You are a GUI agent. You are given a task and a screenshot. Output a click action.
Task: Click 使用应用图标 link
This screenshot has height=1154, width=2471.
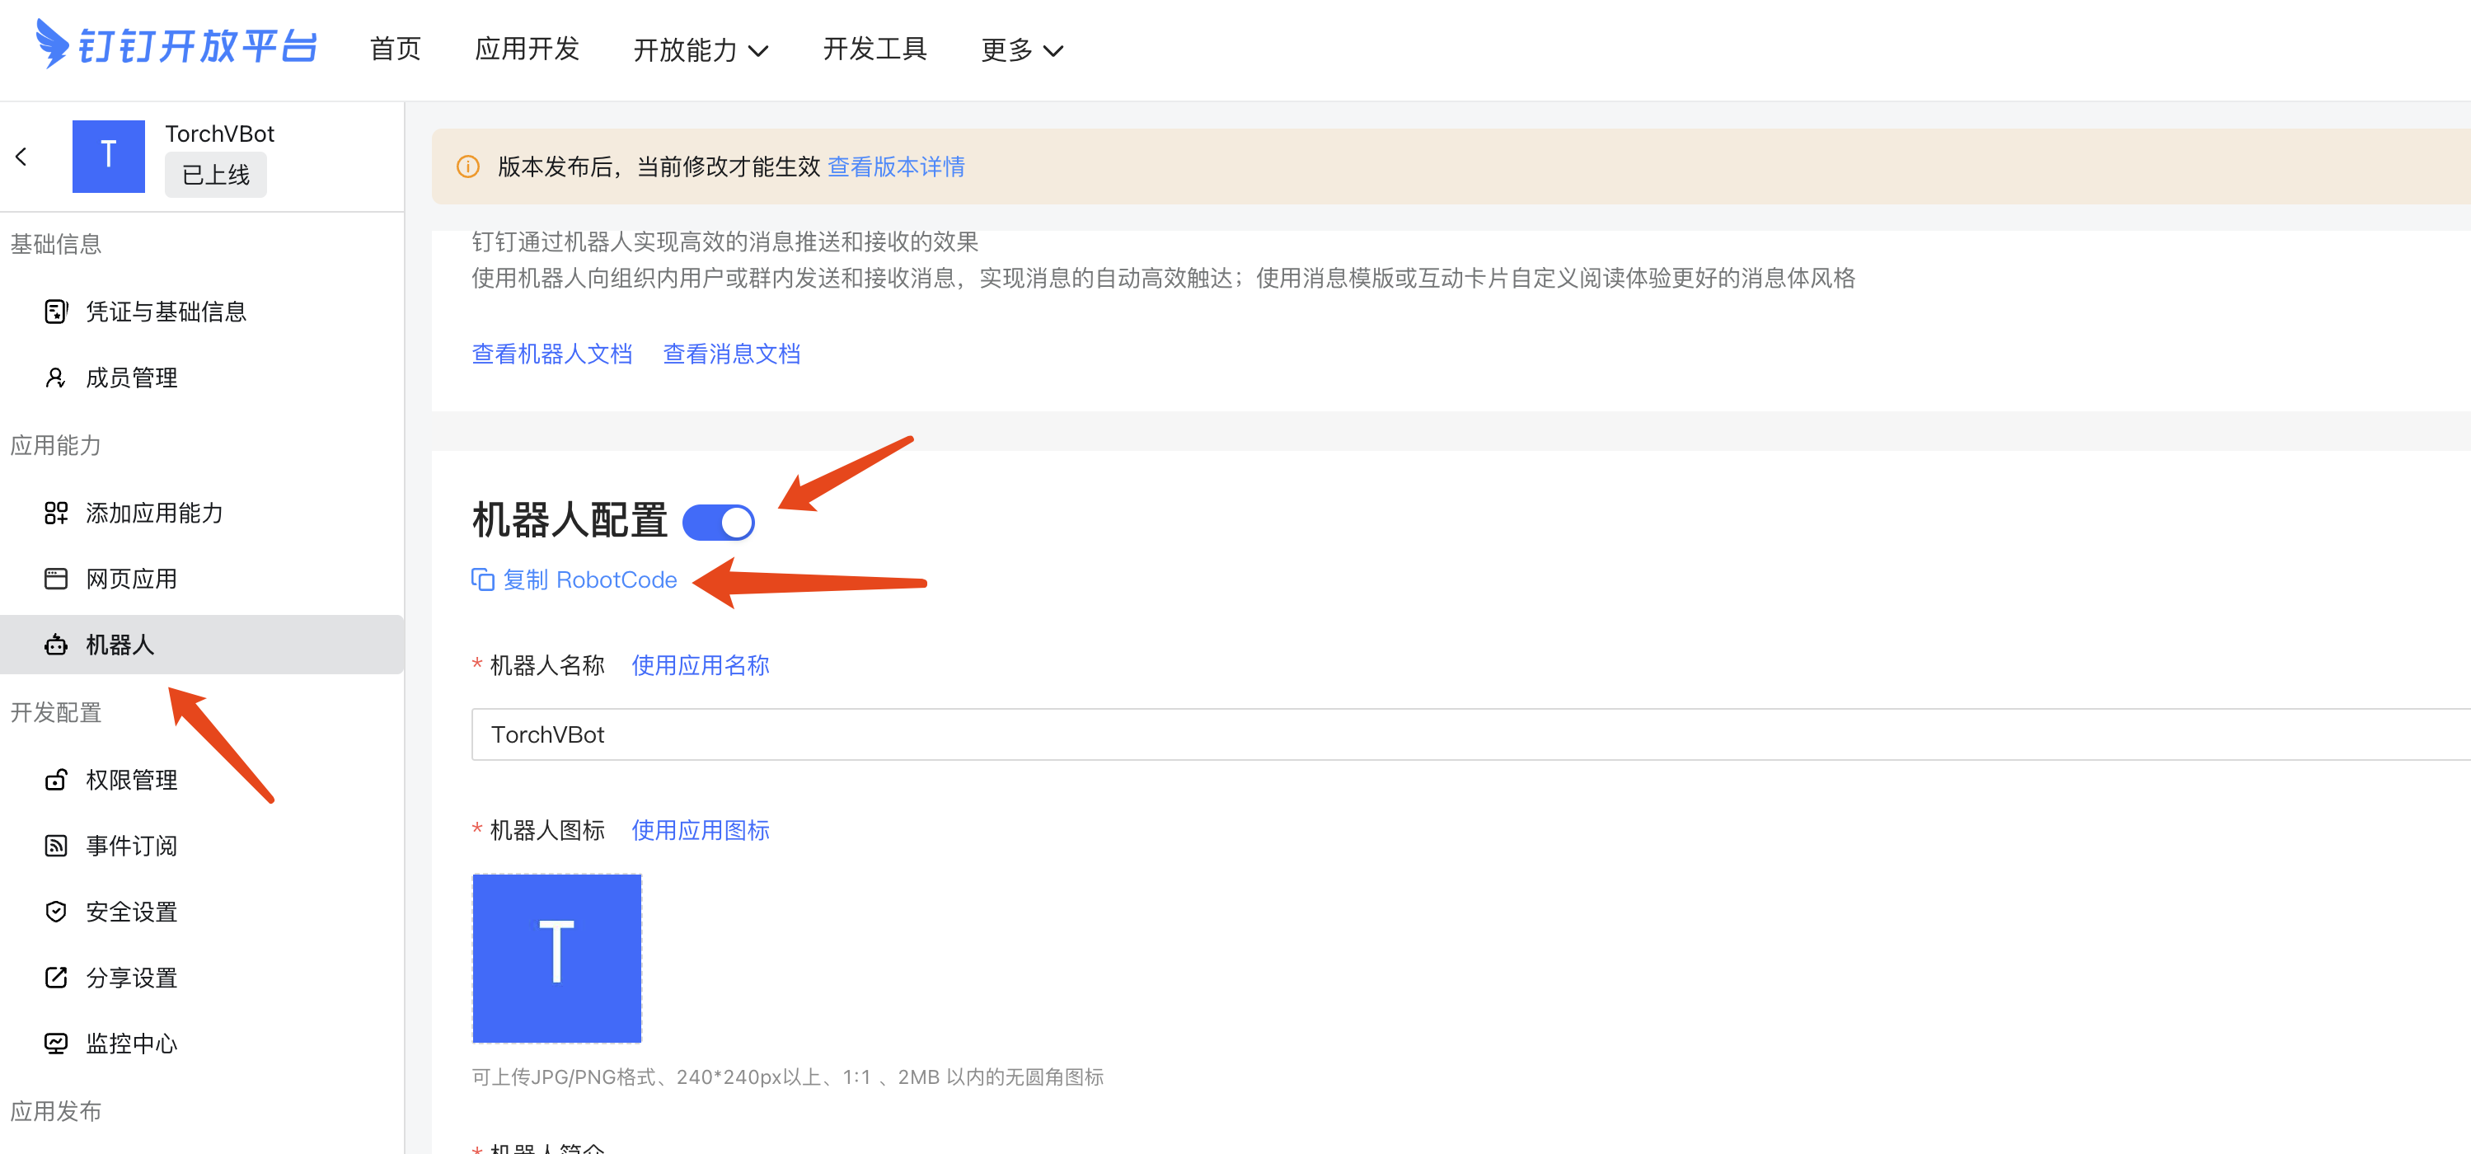[x=701, y=830]
